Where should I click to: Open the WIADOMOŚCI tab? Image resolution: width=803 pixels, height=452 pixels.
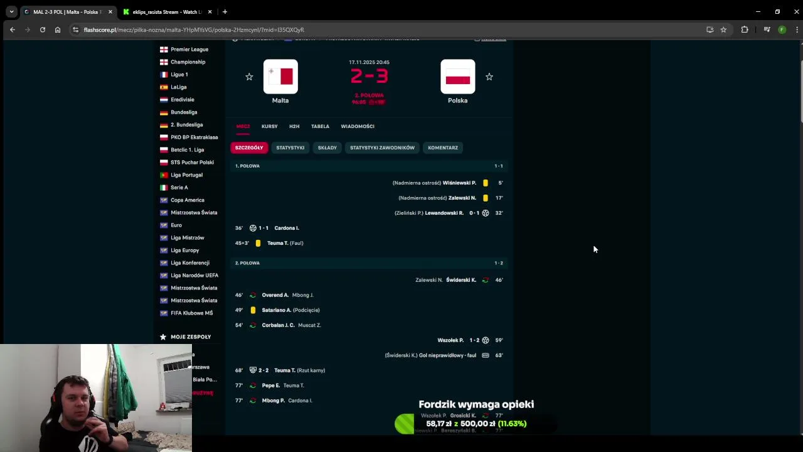358,126
